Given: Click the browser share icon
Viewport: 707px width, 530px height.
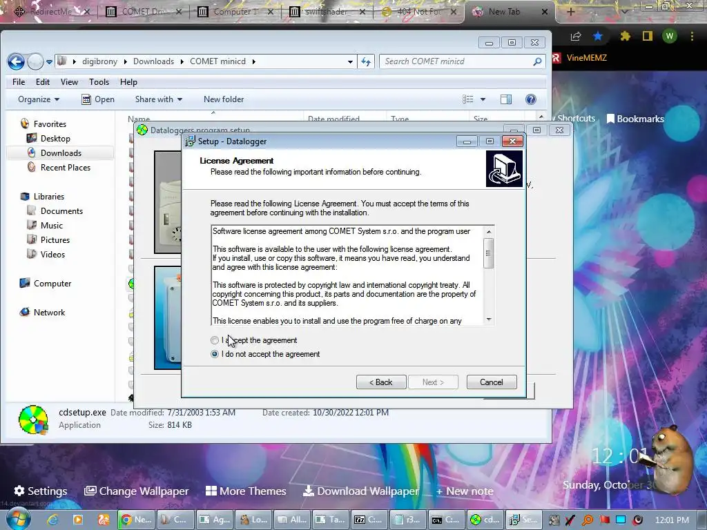Looking at the screenshot, I should pyautogui.click(x=576, y=37).
